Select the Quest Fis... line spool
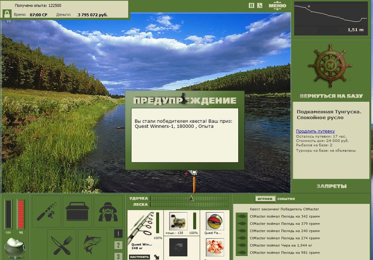373x260 pixels. 215,221
